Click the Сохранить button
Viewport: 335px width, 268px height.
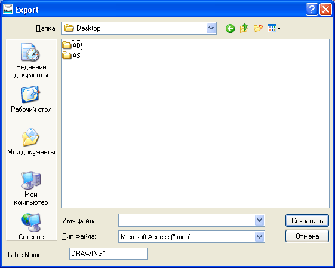pos(307,221)
